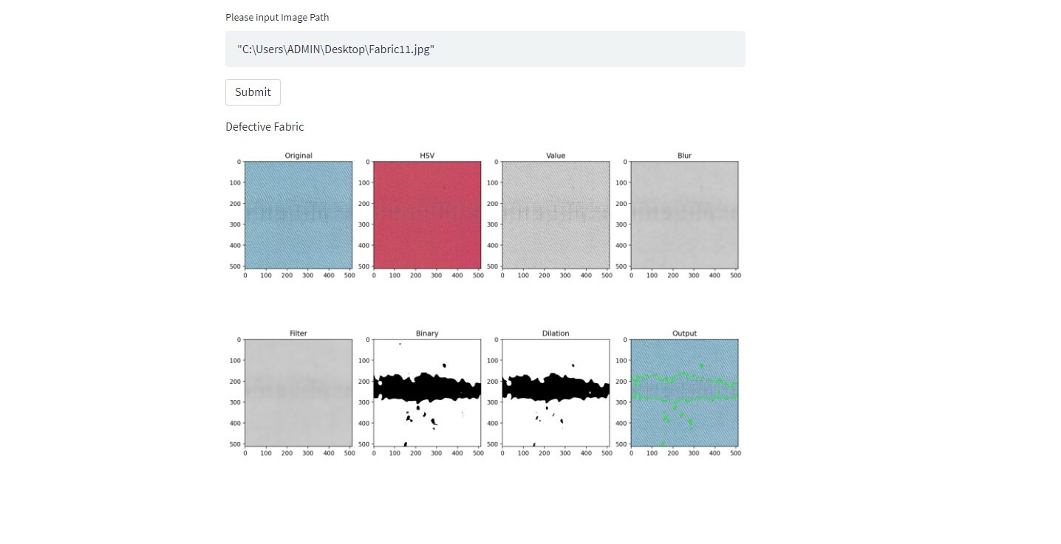Screen dimensions: 1061x544
Task: Click the Submit button
Action: 253,92
